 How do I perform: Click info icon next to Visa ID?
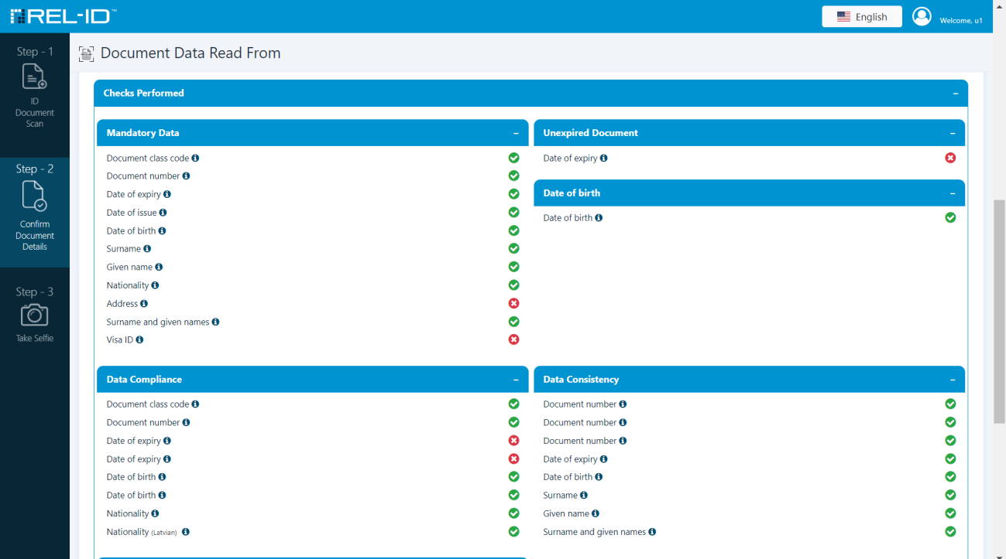pos(139,339)
